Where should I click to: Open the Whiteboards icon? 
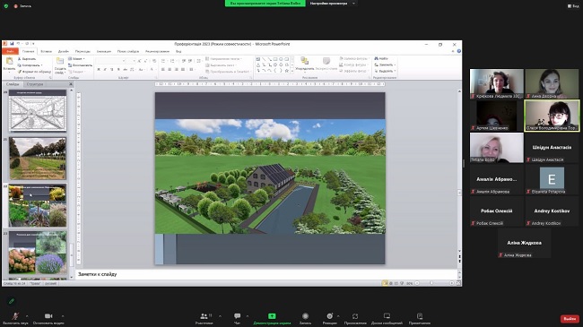(387, 316)
